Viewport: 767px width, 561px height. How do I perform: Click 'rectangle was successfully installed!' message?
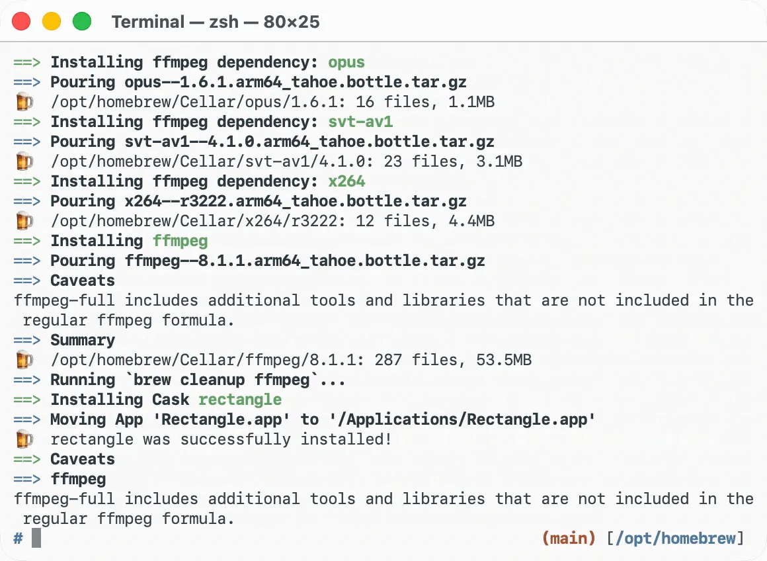(x=221, y=439)
